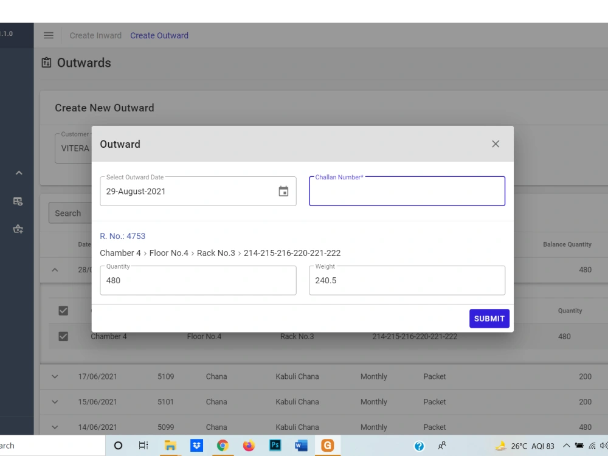The height and width of the screenshot is (456, 608).
Task: Open Photoshop from the taskbar
Action: (275, 445)
